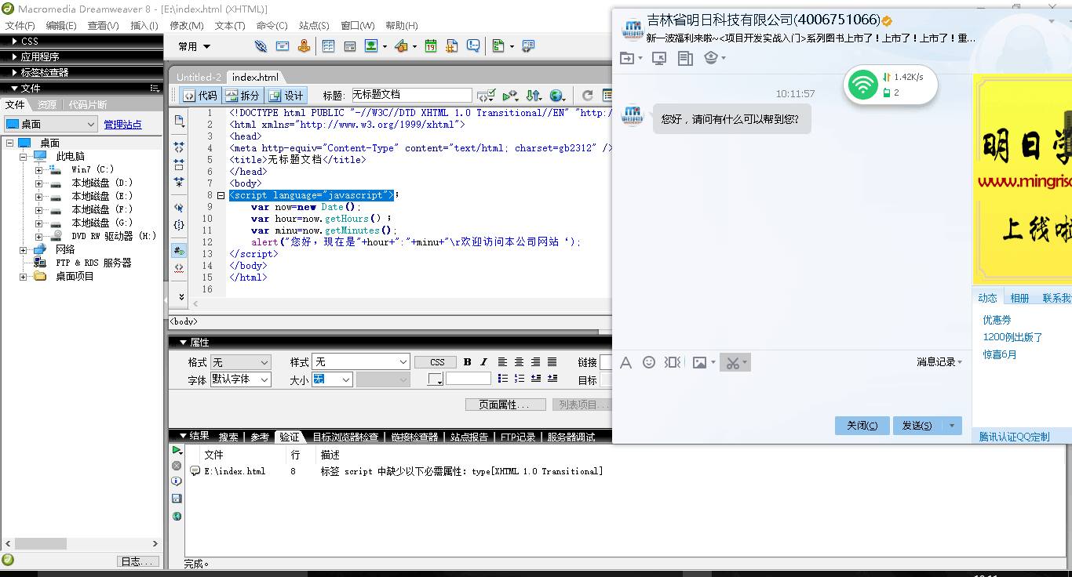Screen dimensions: 1072x577
Task: Open the 样式 style dropdown
Action: [x=361, y=362]
